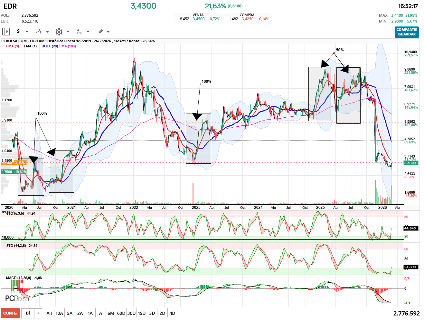Click the PCBolsa logo watermark
This screenshot has width=424, height=320.
pos(17,298)
